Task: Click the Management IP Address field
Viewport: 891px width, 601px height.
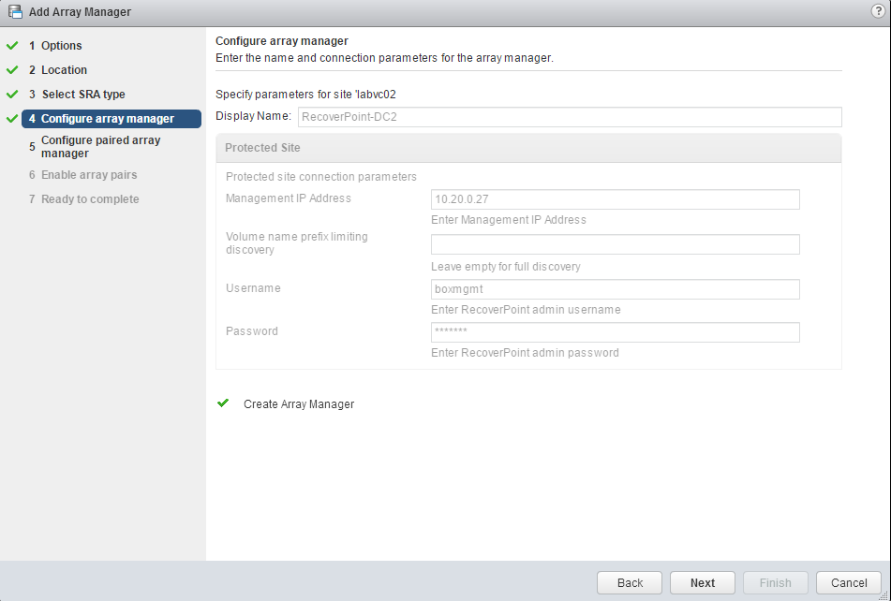Action: pyautogui.click(x=615, y=199)
